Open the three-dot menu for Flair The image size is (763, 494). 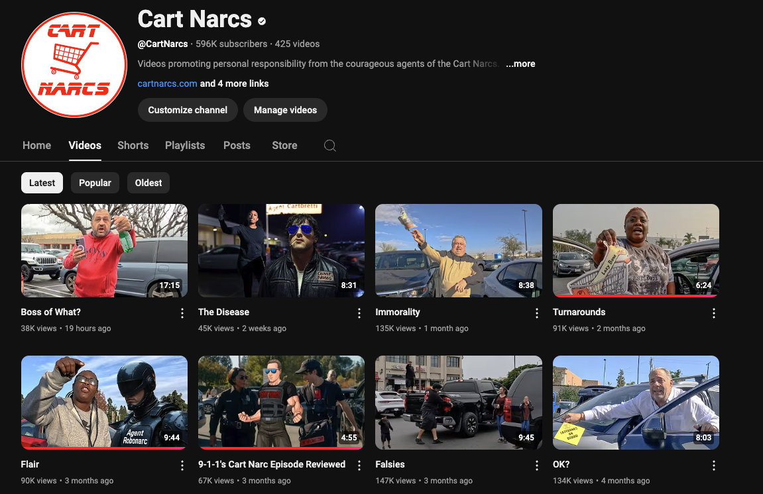(182, 466)
